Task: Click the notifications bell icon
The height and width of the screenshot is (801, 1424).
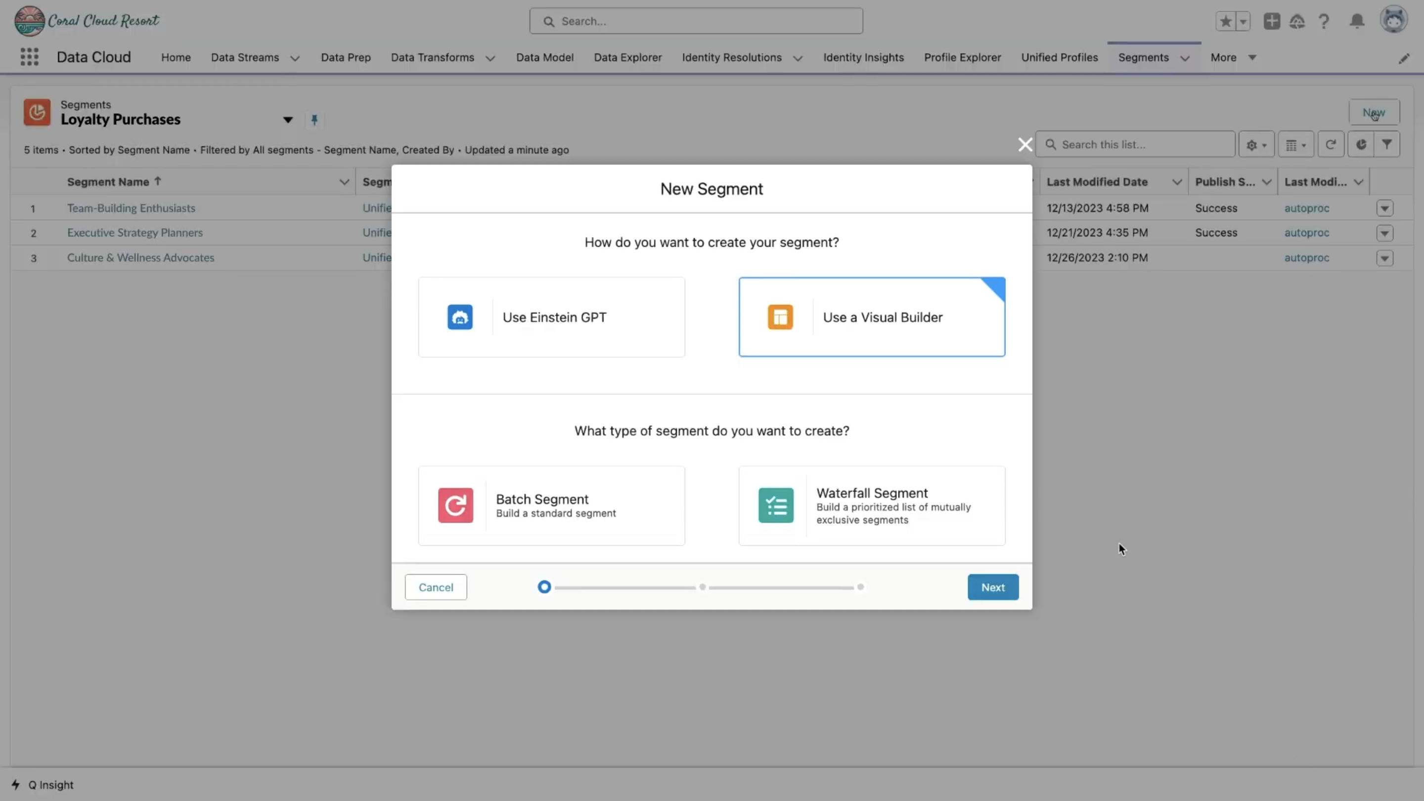Action: (x=1357, y=21)
